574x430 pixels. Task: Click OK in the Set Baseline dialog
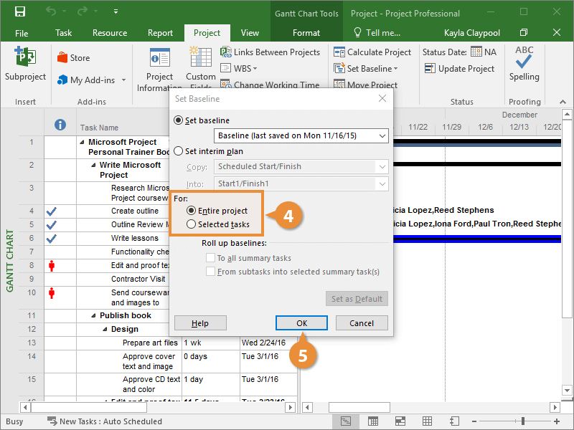301,323
